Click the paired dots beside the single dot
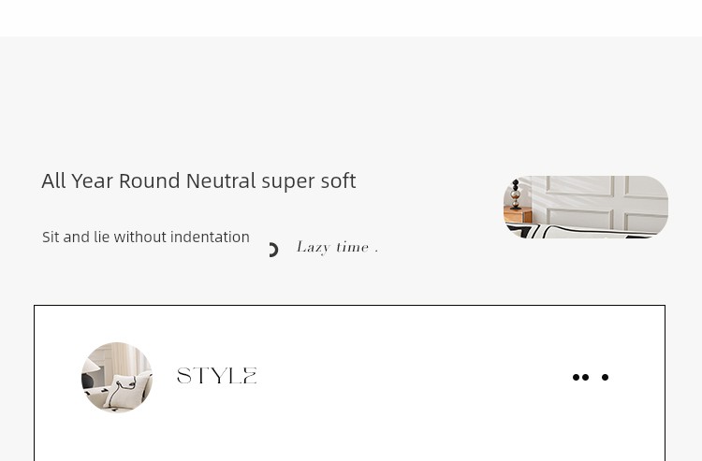702x461 pixels. pyautogui.click(x=580, y=378)
